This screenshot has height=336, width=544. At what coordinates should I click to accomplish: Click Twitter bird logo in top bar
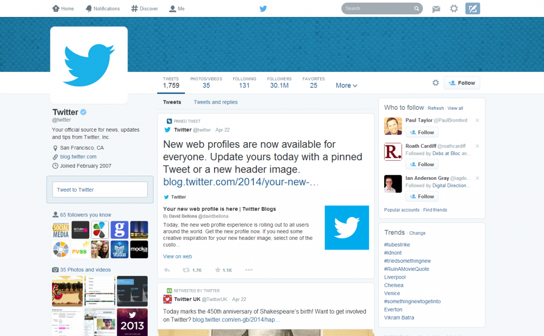click(x=263, y=8)
